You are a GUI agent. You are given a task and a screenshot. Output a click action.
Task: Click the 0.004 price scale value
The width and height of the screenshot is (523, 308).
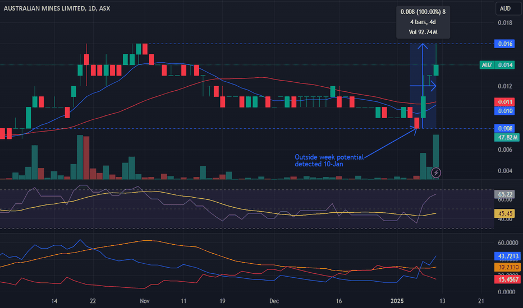[x=504, y=171]
